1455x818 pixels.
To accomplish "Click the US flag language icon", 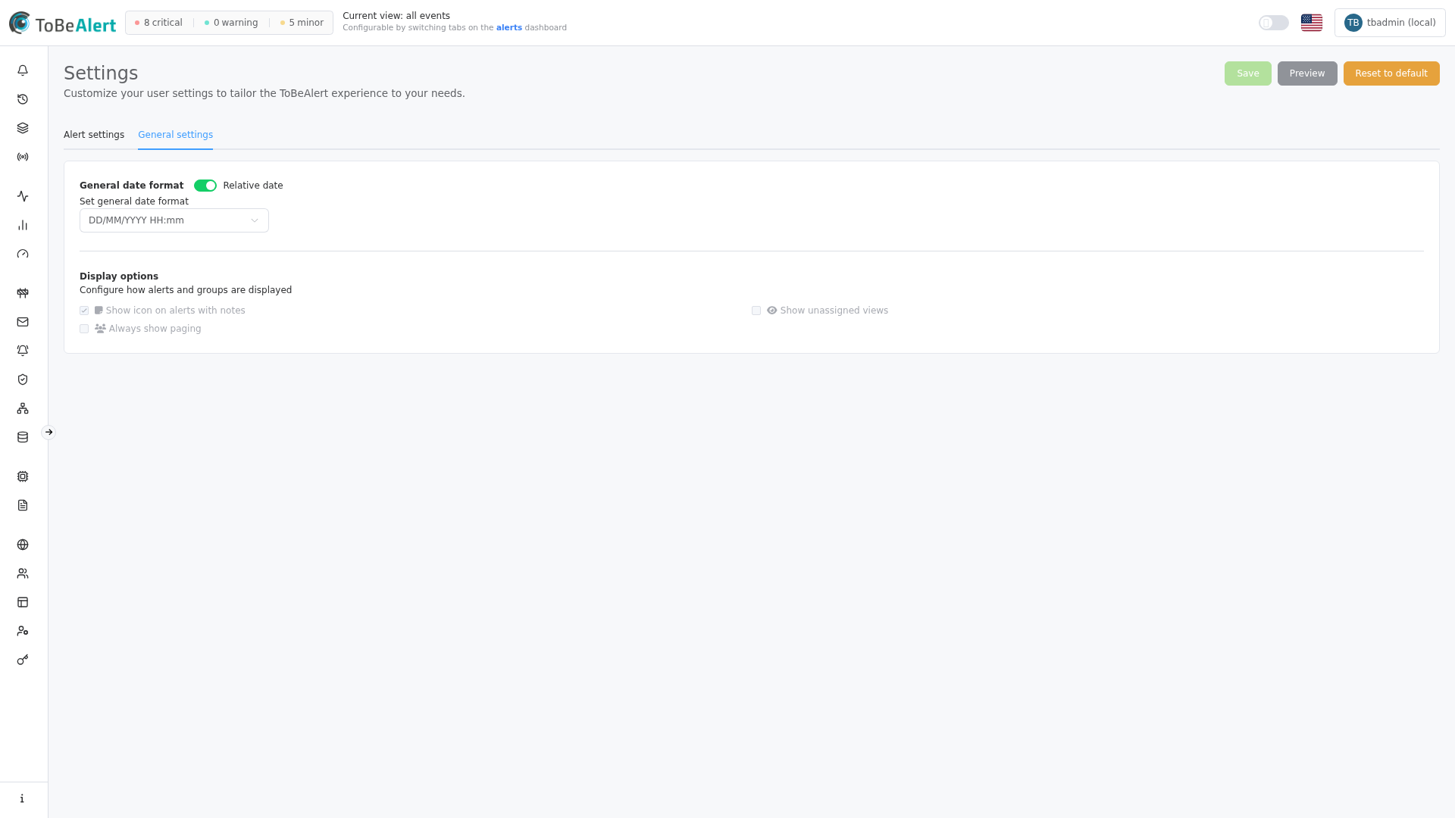I will [x=1312, y=23].
